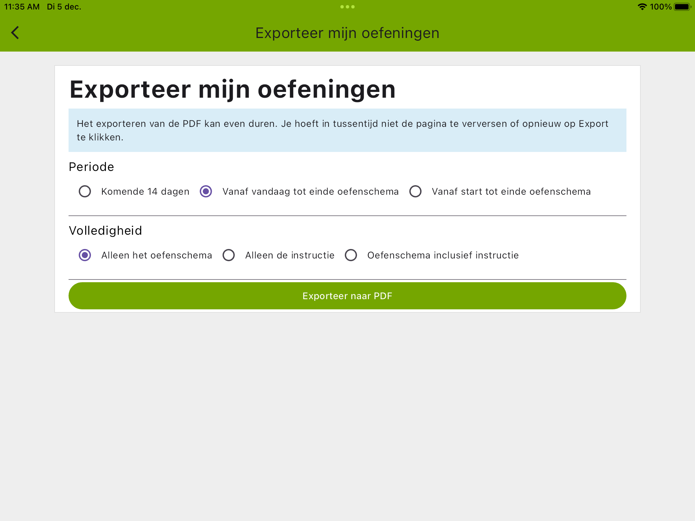Tap the date 'Di 5 dec.'
The height and width of the screenshot is (521, 695).
(64, 7)
